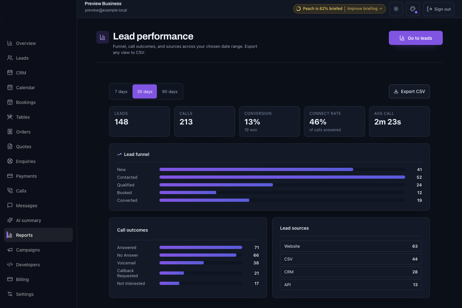Export the report as CSV
462x308 pixels.
(409, 91)
